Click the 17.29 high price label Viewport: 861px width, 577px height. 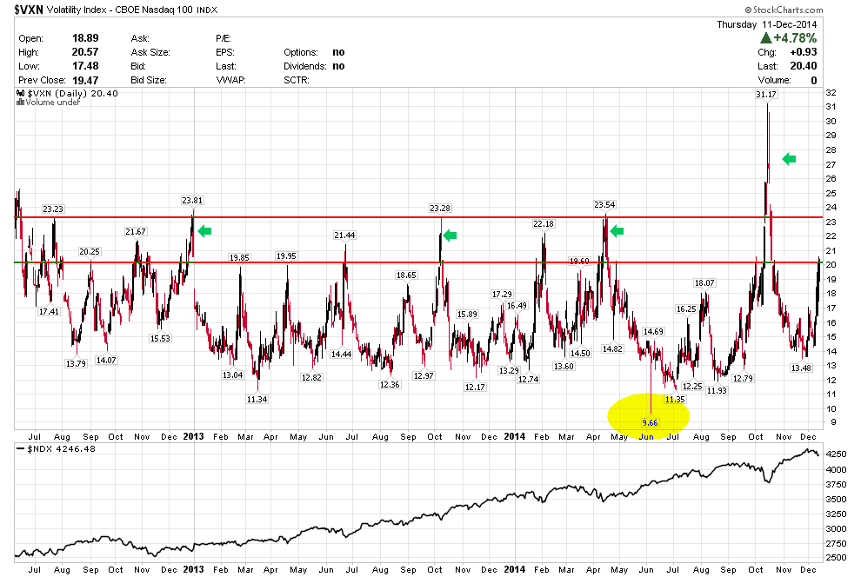coord(502,295)
